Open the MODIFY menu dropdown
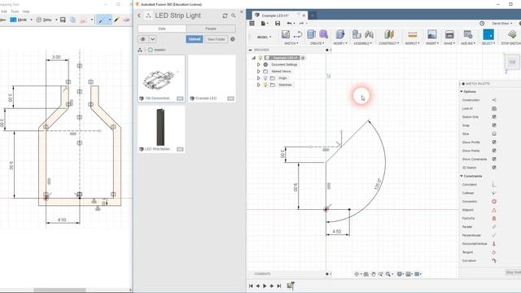Viewport: 521px width, 293px height. click(340, 43)
